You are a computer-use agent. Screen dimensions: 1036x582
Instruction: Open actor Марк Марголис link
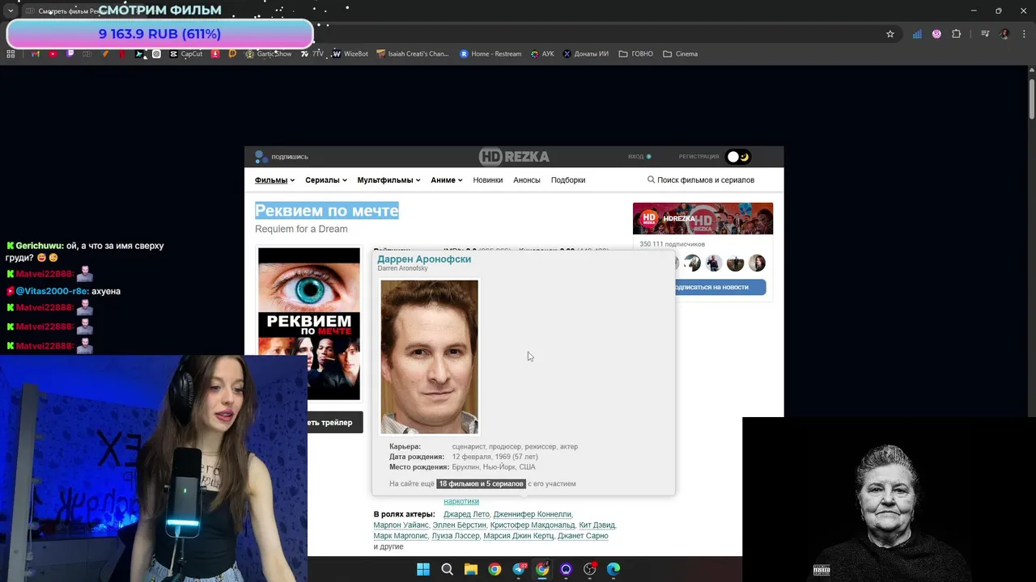(x=400, y=536)
